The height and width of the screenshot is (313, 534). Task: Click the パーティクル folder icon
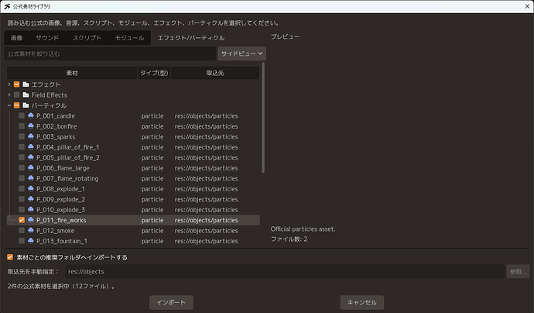[x=26, y=105]
